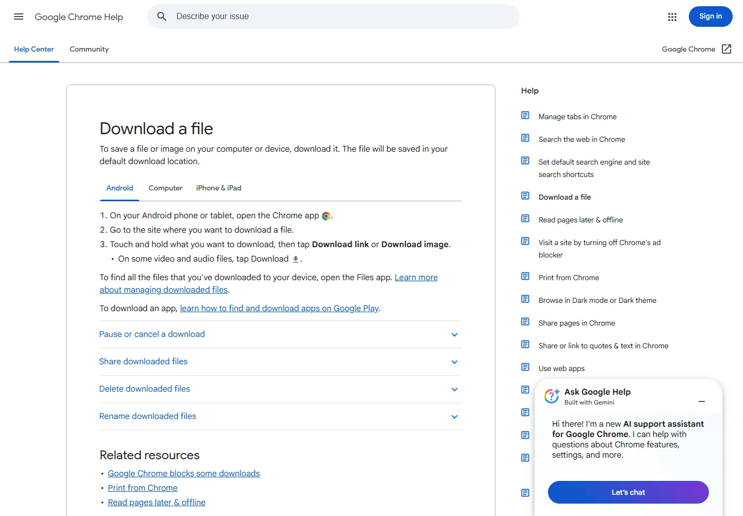
Task: Open Search the web in Chrome article
Action: 582,140
